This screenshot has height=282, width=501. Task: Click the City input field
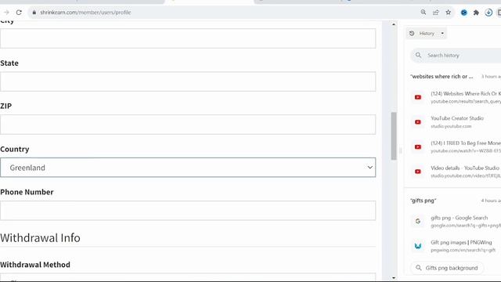coord(188,38)
